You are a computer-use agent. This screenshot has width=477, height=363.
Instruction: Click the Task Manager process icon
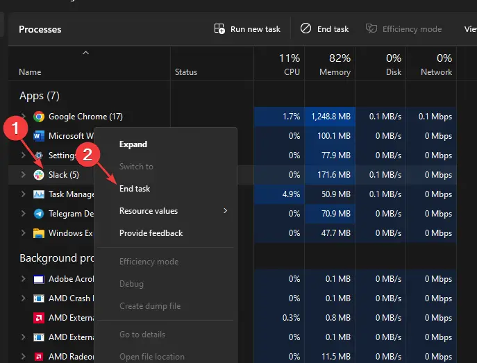(x=39, y=194)
